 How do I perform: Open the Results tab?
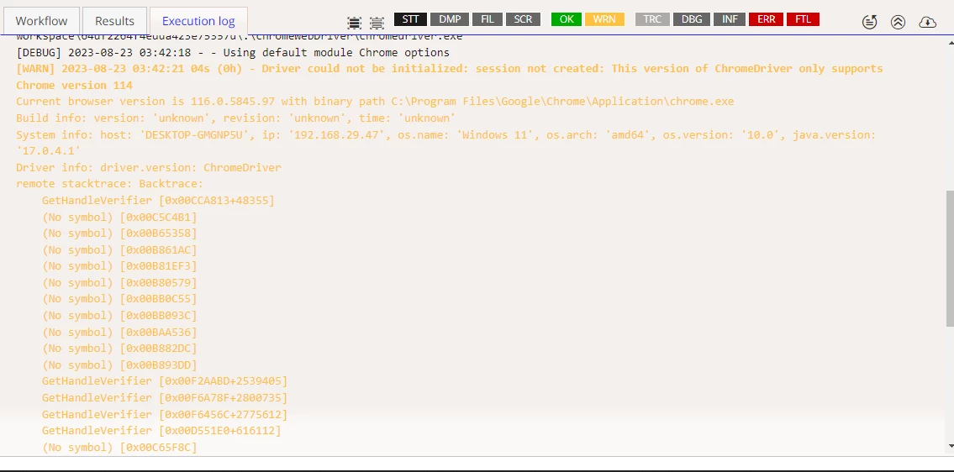coord(114,21)
